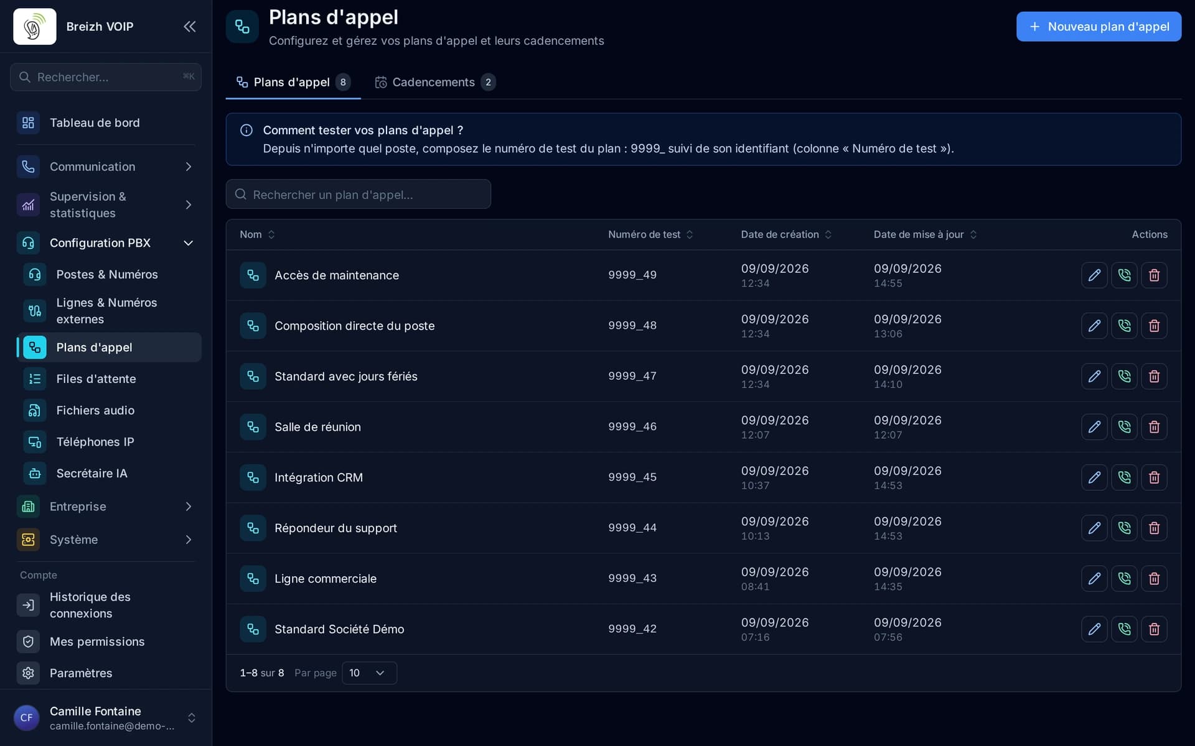Image resolution: width=1195 pixels, height=746 pixels.
Task: Open Secrétaire IA page
Action: pyautogui.click(x=110, y=474)
